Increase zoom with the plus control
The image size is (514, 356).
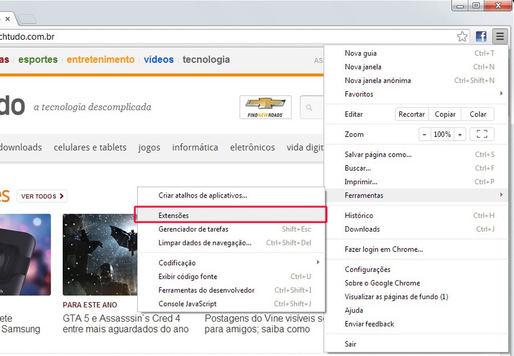click(459, 134)
